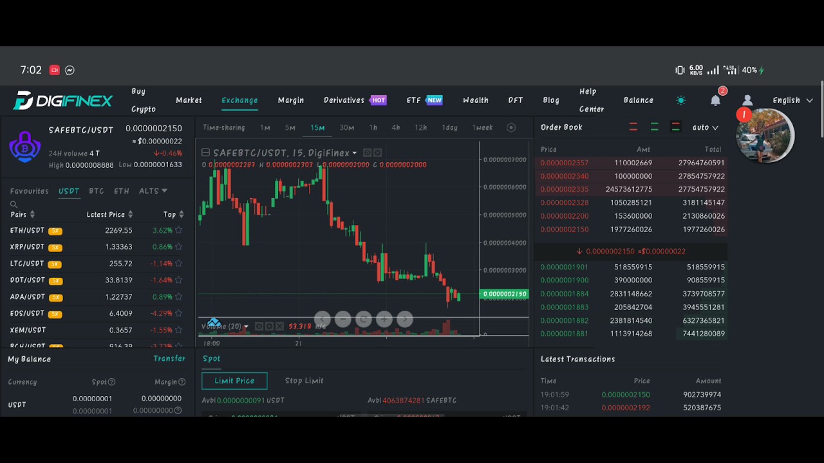Viewport: 824px width, 463px height.
Task: Select ask price 0.0000002357 row
Action: 631,163
